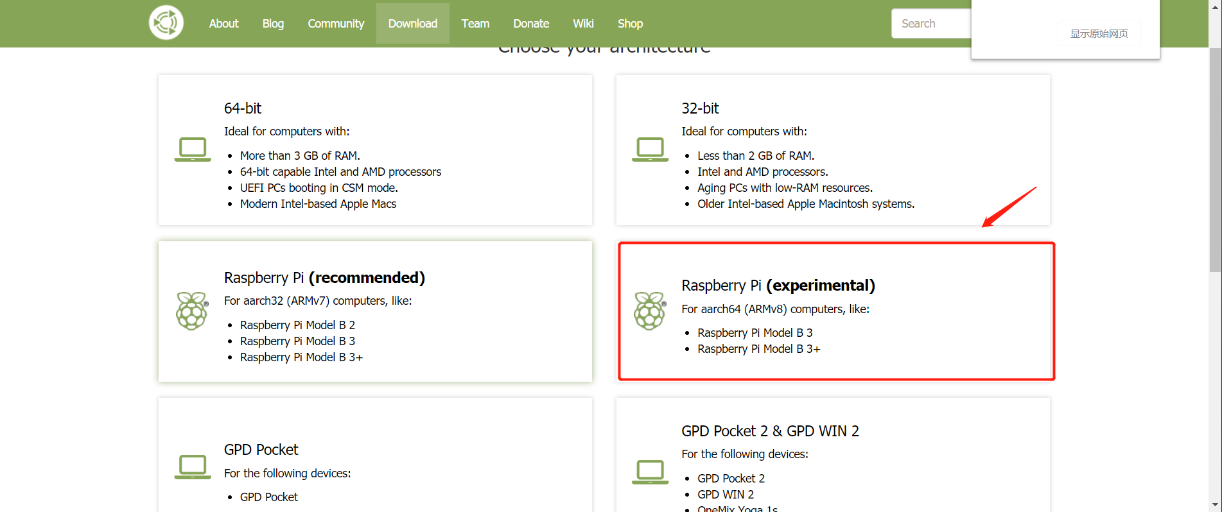Image resolution: width=1222 pixels, height=512 pixels.
Task: Click the Ubuntu MATE logo icon
Action: click(x=166, y=22)
